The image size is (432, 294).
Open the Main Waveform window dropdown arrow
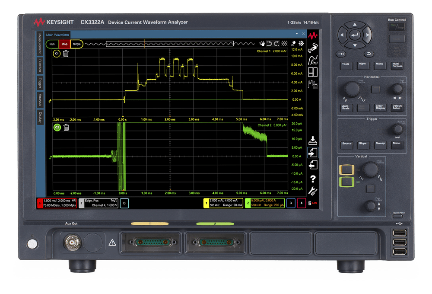[297, 34]
